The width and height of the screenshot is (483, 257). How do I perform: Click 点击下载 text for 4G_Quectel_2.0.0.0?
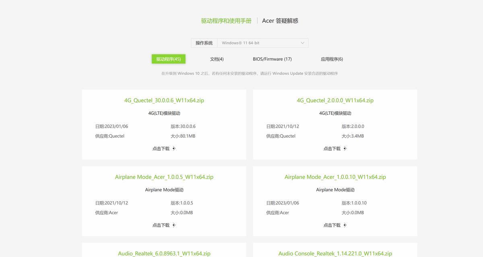[332, 149]
